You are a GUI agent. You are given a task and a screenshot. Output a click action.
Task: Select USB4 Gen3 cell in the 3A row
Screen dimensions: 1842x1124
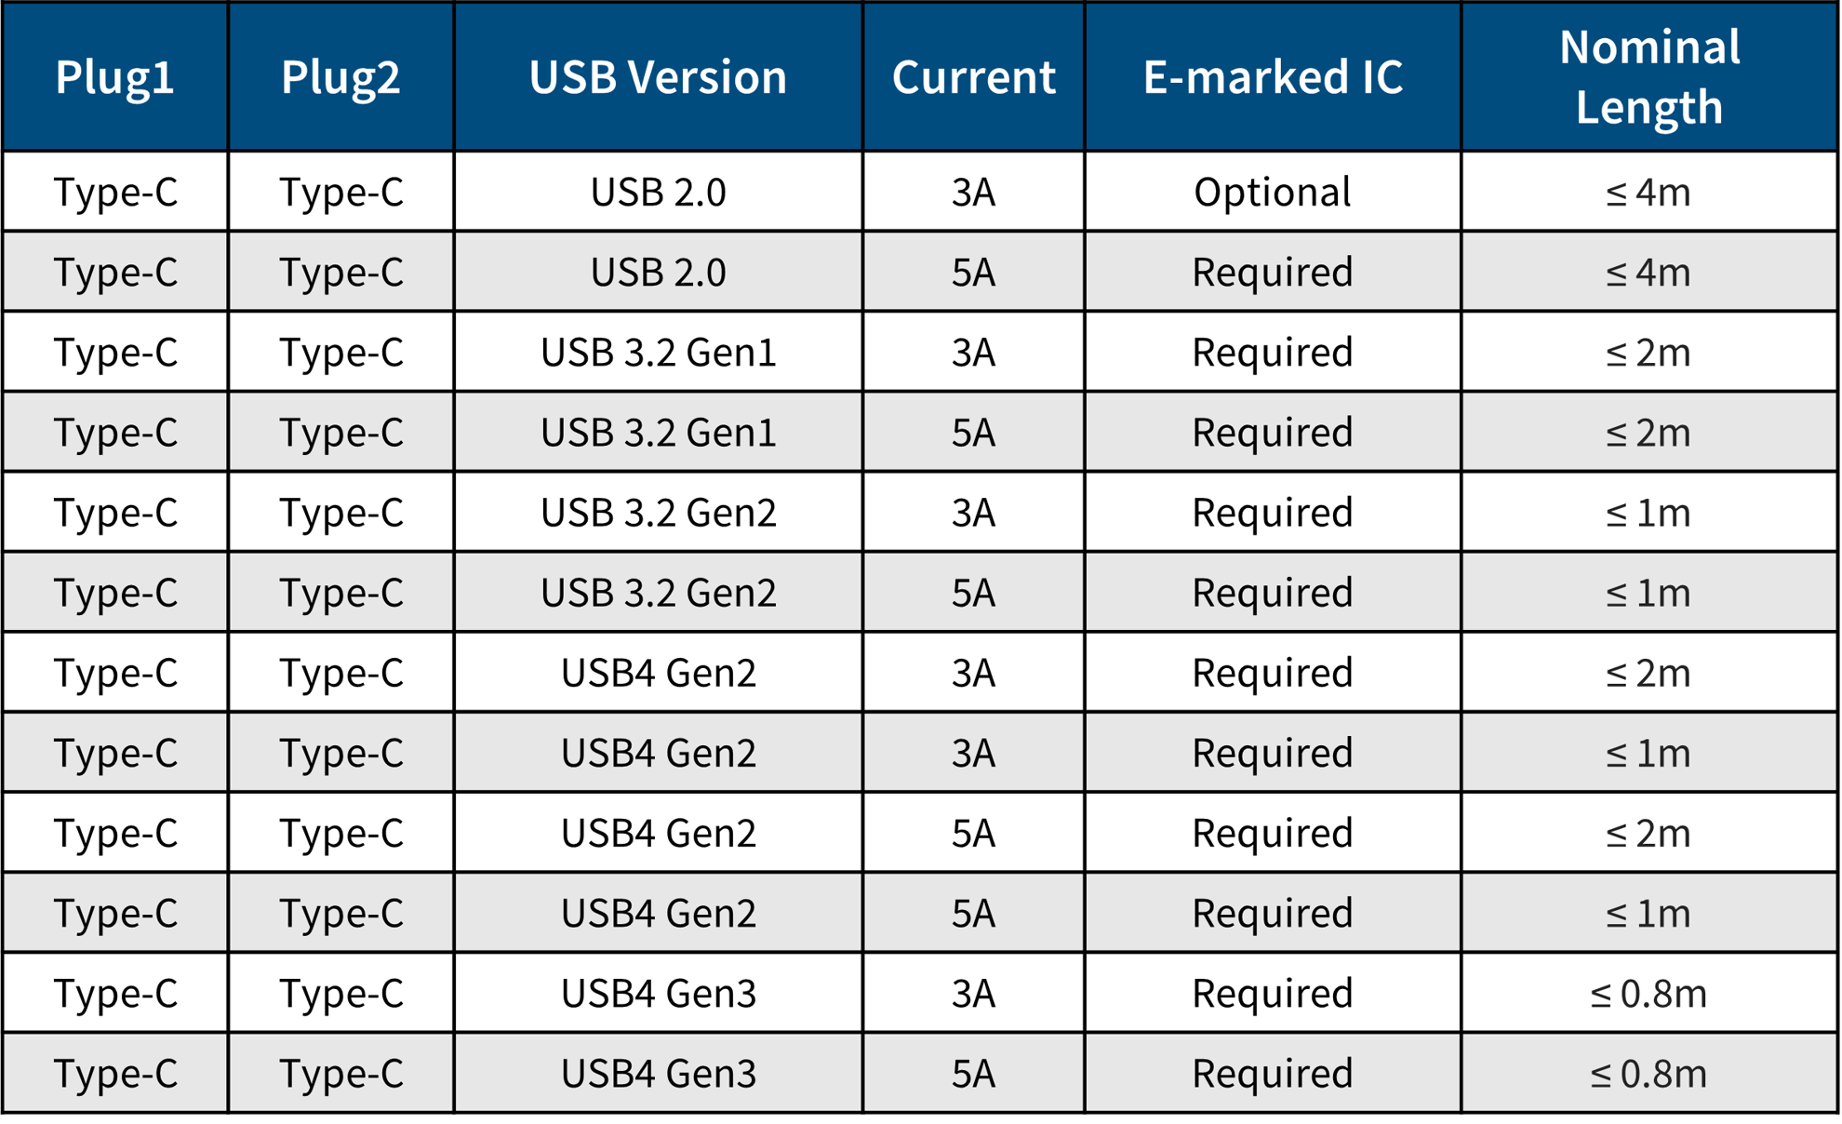tap(658, 993)
